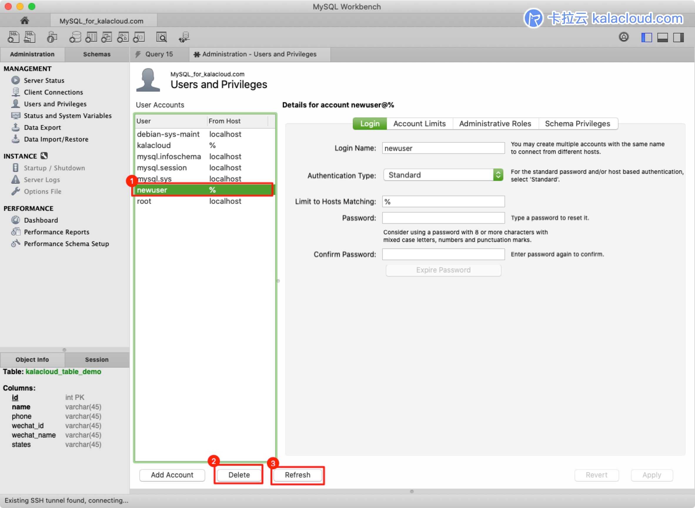Toggle Administrative Roles tab view
Image resolution: width=695 pixels, height=508 pixels.
[494, 123]
